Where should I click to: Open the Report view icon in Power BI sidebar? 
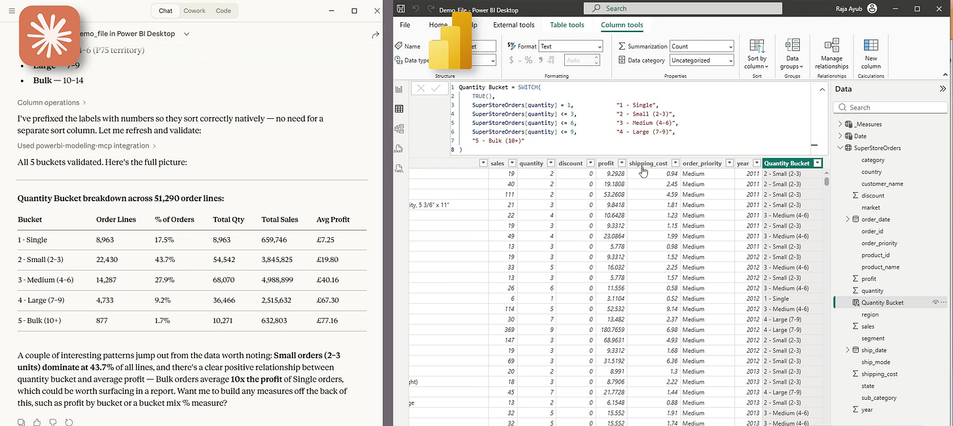click(x=399, y=90)
